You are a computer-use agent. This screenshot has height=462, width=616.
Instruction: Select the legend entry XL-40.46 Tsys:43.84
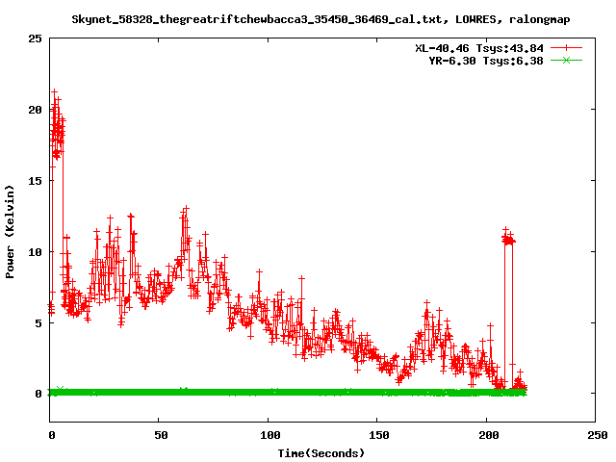479,48
